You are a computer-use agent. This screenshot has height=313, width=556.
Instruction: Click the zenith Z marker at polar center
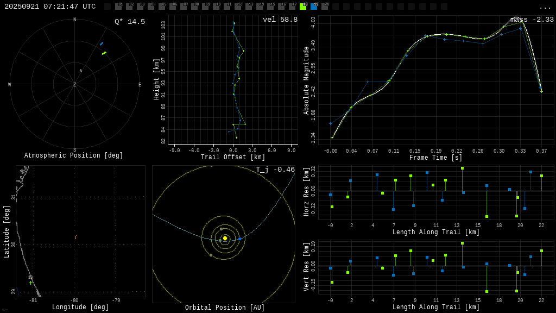[75, 85]
